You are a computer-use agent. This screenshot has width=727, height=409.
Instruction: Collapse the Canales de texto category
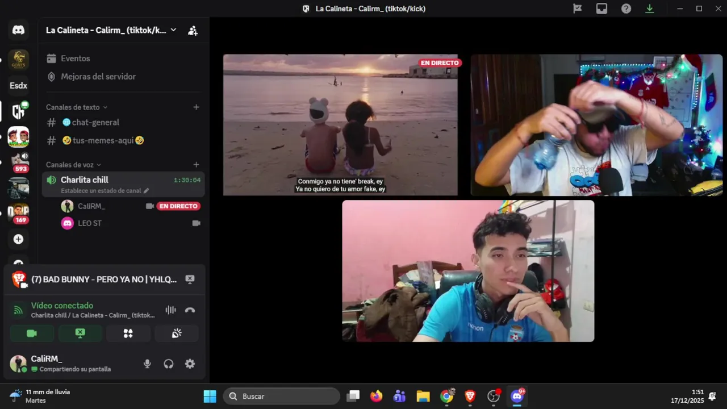[77, 107]
